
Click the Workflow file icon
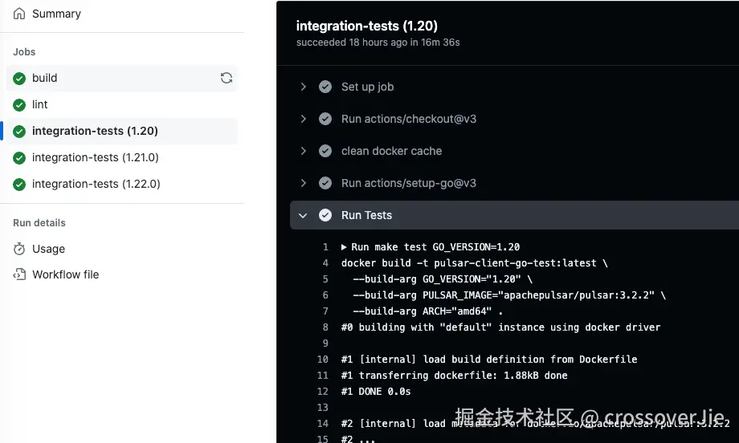point(19,274)
